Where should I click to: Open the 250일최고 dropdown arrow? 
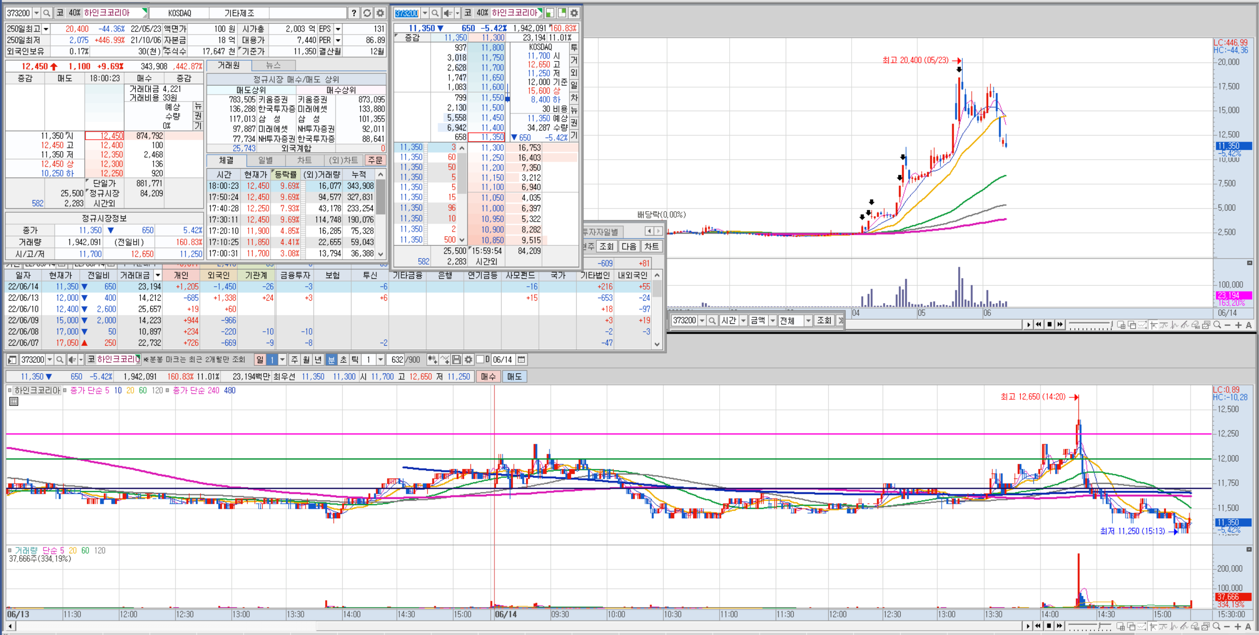46,29
